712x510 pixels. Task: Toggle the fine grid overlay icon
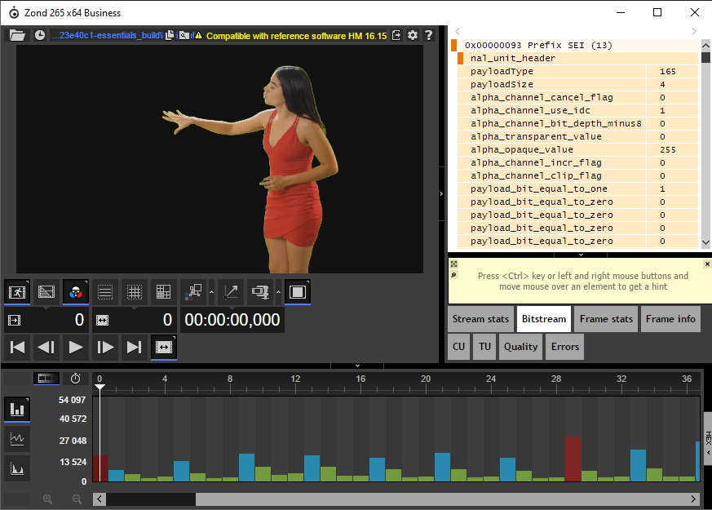click(135, 292)
